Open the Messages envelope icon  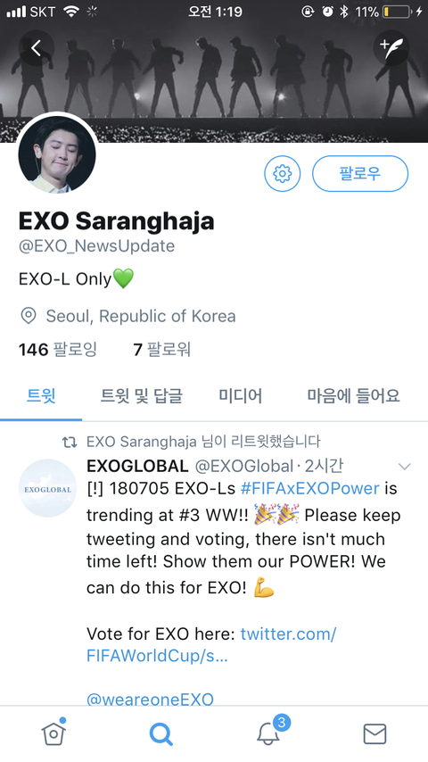click(x=374, y=733)
